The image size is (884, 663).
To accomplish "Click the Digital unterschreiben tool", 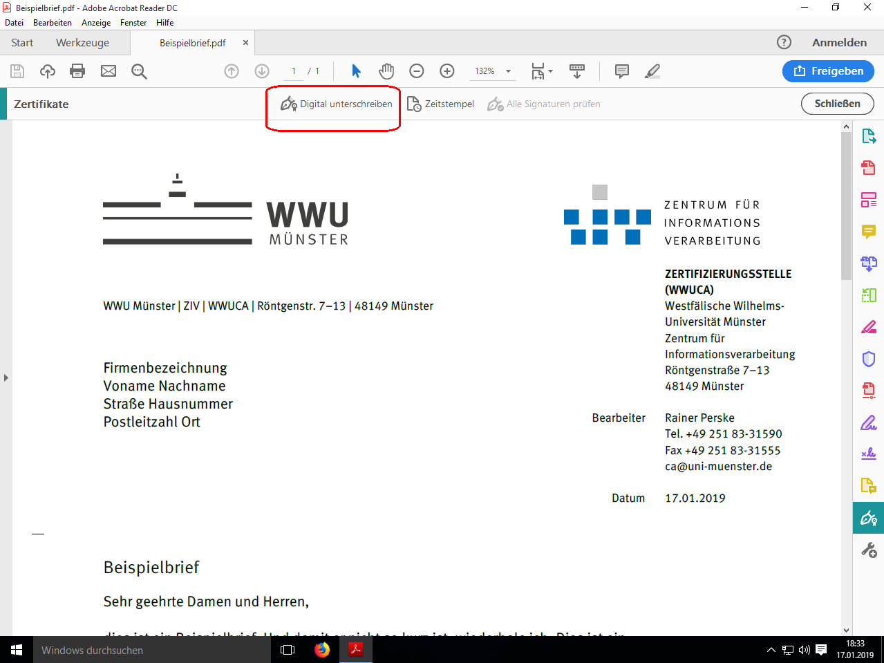I will click(337, 104).
